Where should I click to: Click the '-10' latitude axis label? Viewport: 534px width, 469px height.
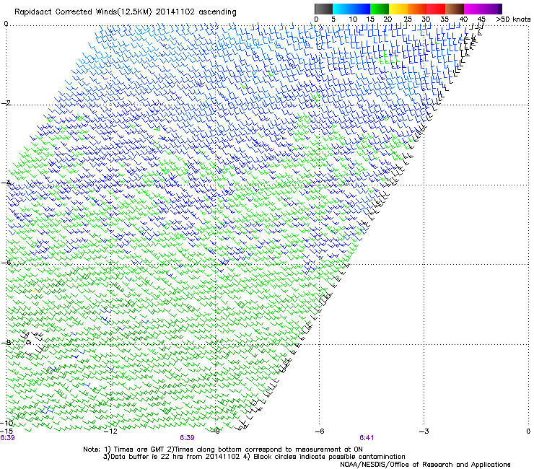[6, 423]
